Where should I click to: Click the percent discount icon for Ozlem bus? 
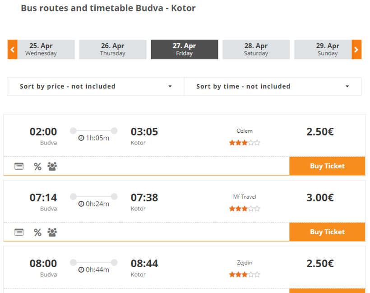coord(37,167)
